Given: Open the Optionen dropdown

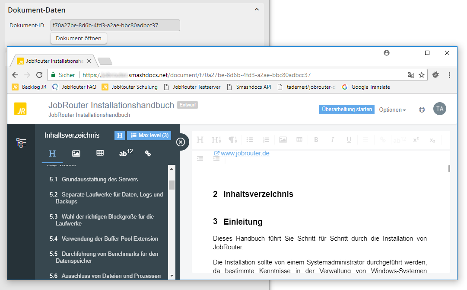Looking at the screenshot, I should click(x=392, y=110).
